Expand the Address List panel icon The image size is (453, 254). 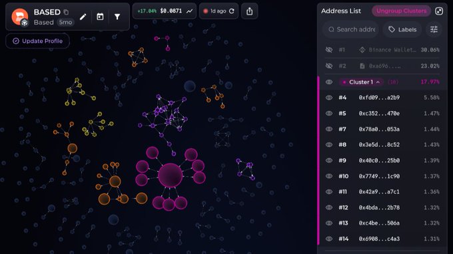[439, 11]
